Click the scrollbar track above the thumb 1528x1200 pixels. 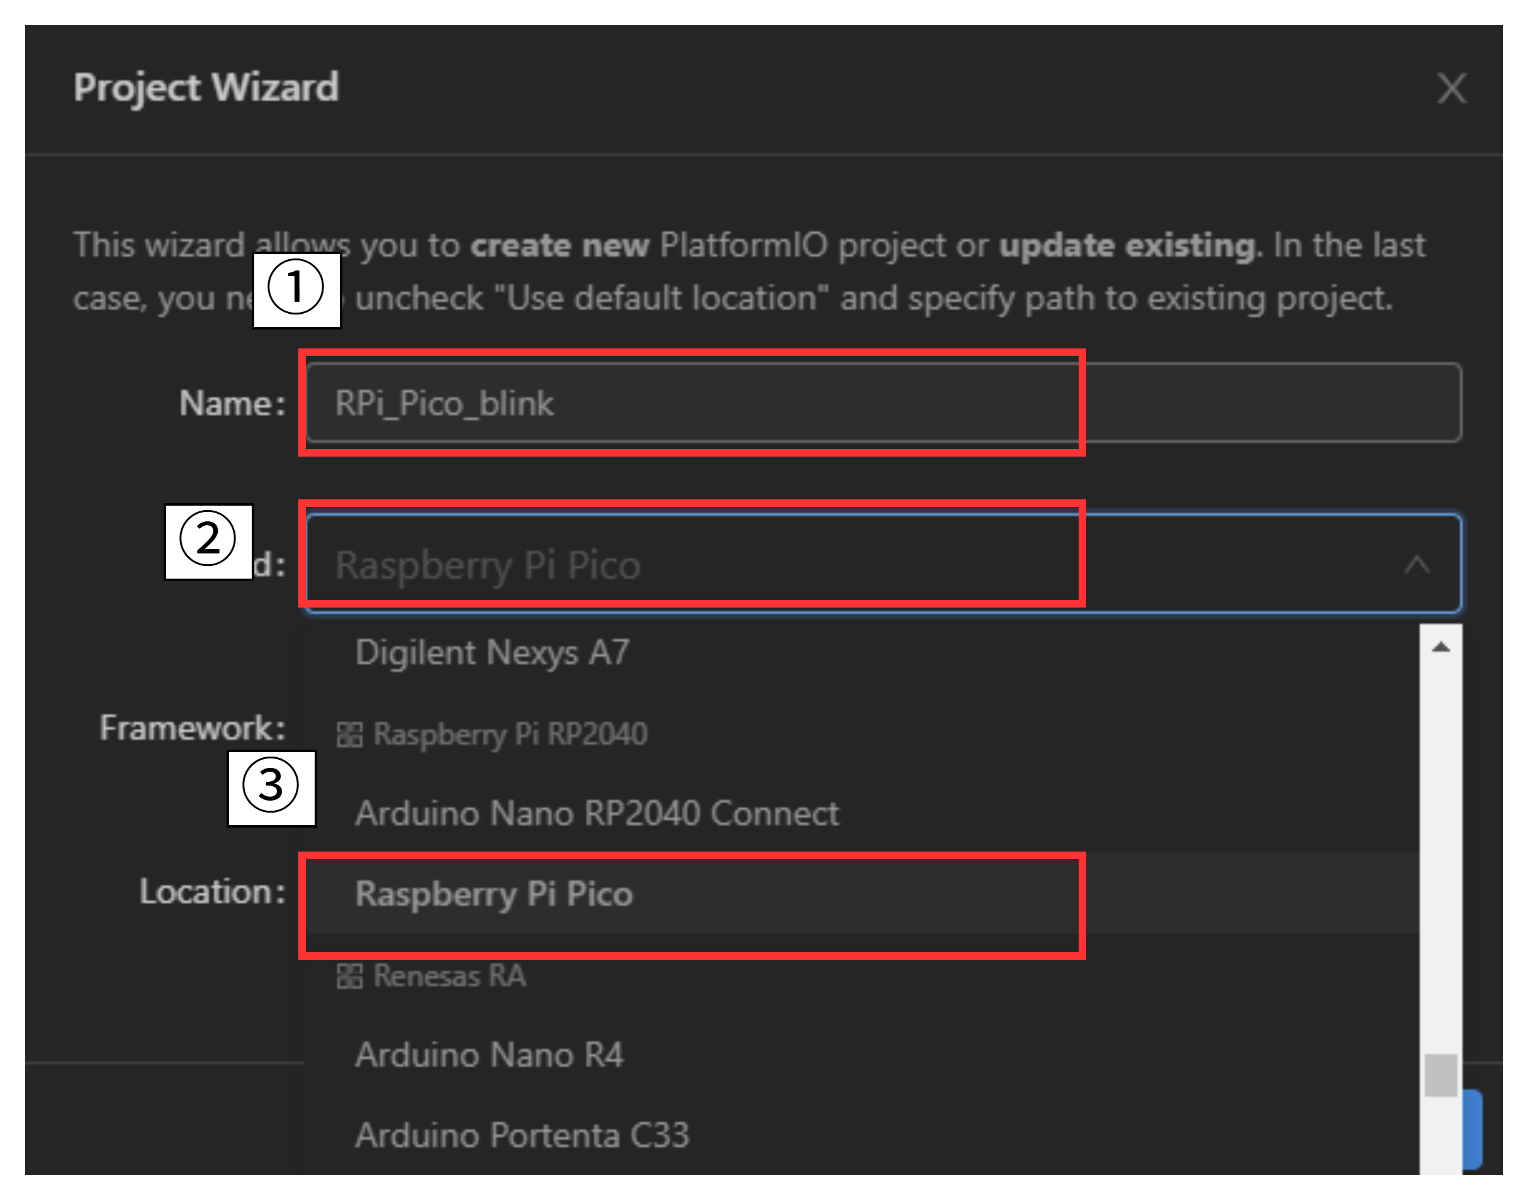(x=1440, y=843)
